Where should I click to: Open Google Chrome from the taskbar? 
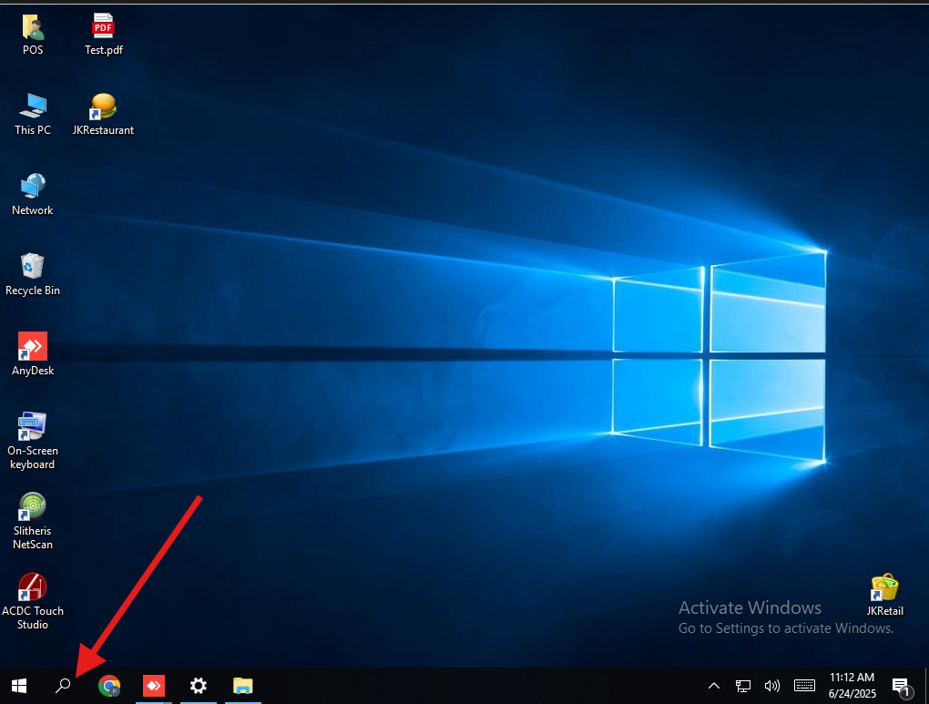(109, 686)
